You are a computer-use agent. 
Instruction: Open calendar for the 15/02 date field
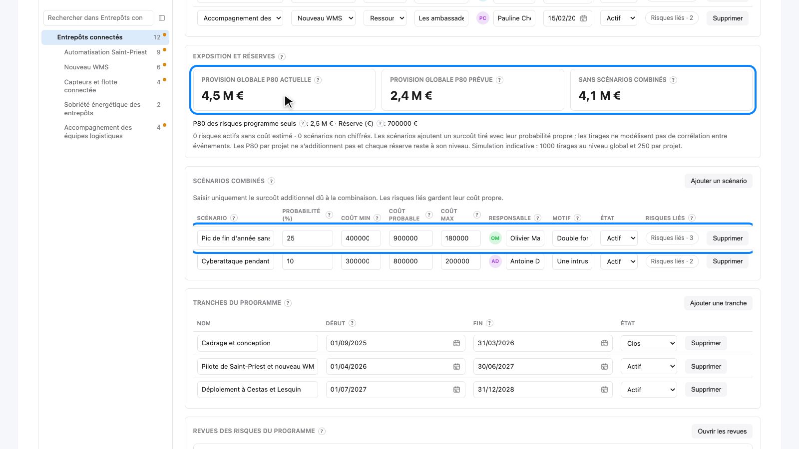[x=583, y=18]
